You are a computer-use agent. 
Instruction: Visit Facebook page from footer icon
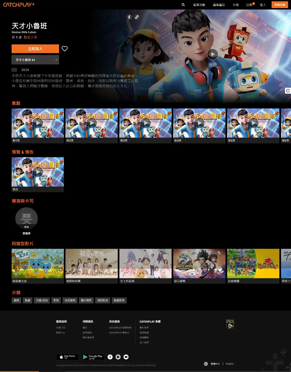(x=110, y=357)
